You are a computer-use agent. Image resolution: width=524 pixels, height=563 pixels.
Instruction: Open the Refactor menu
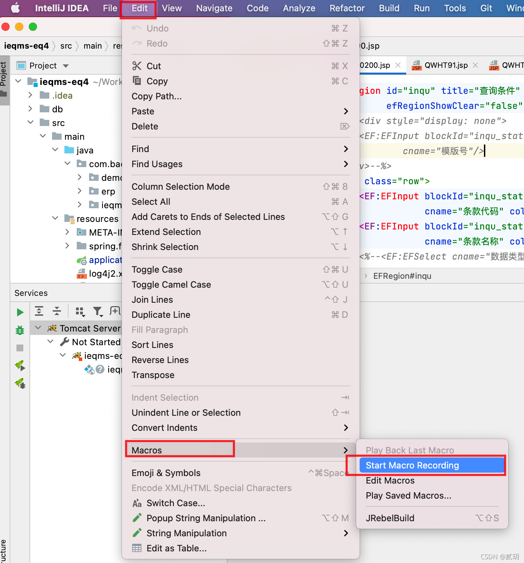(347, 8)
